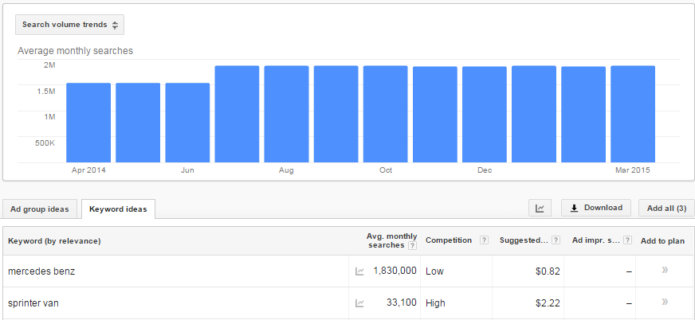695x320 pixels.
Task: Click the Low competition cell
Action: pyautogui.click(x=434, y=271)
